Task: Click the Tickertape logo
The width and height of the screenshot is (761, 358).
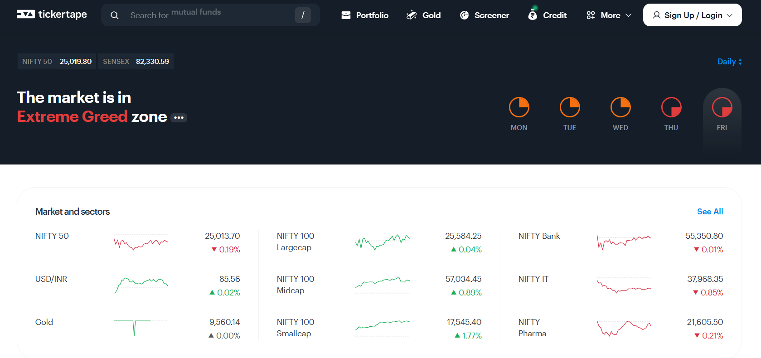Action: [52, 15]
